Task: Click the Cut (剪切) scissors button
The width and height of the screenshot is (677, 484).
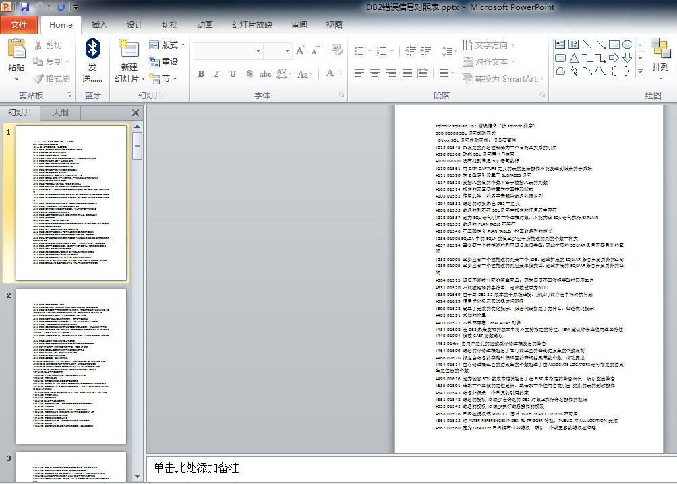Action: [49, 45]
